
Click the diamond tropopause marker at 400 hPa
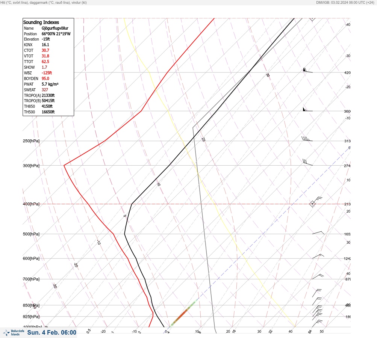click(x=312, y=204)
